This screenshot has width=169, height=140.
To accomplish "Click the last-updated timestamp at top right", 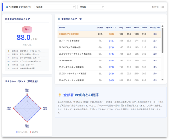I will pos(158,7).
